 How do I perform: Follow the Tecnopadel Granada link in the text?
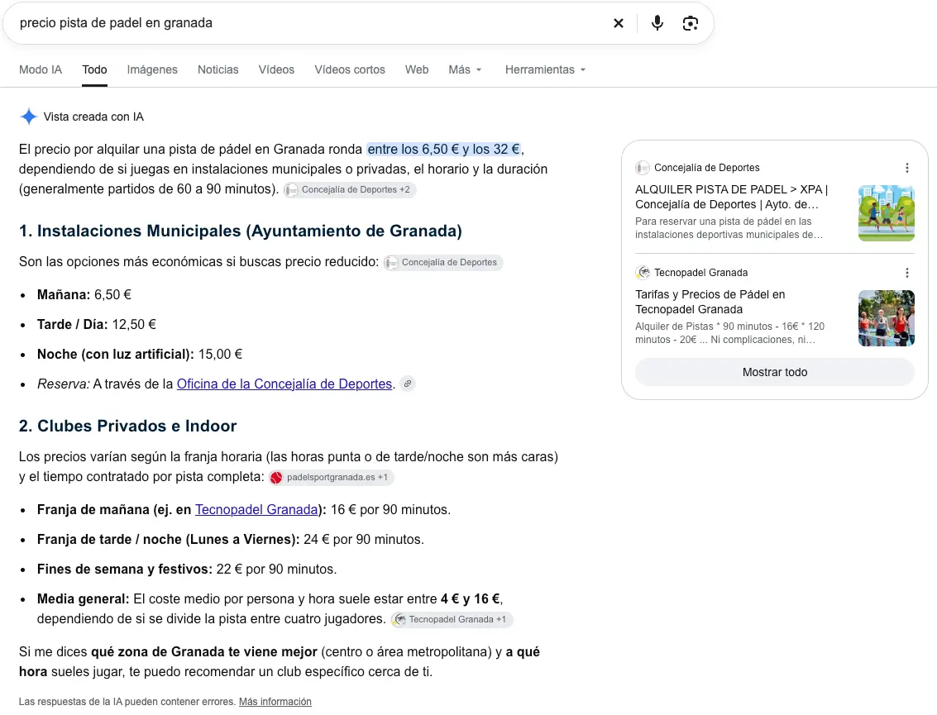(256, 509)
